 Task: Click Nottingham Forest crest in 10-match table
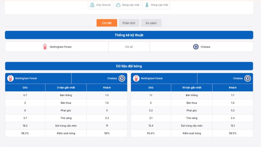coord(136,78)
